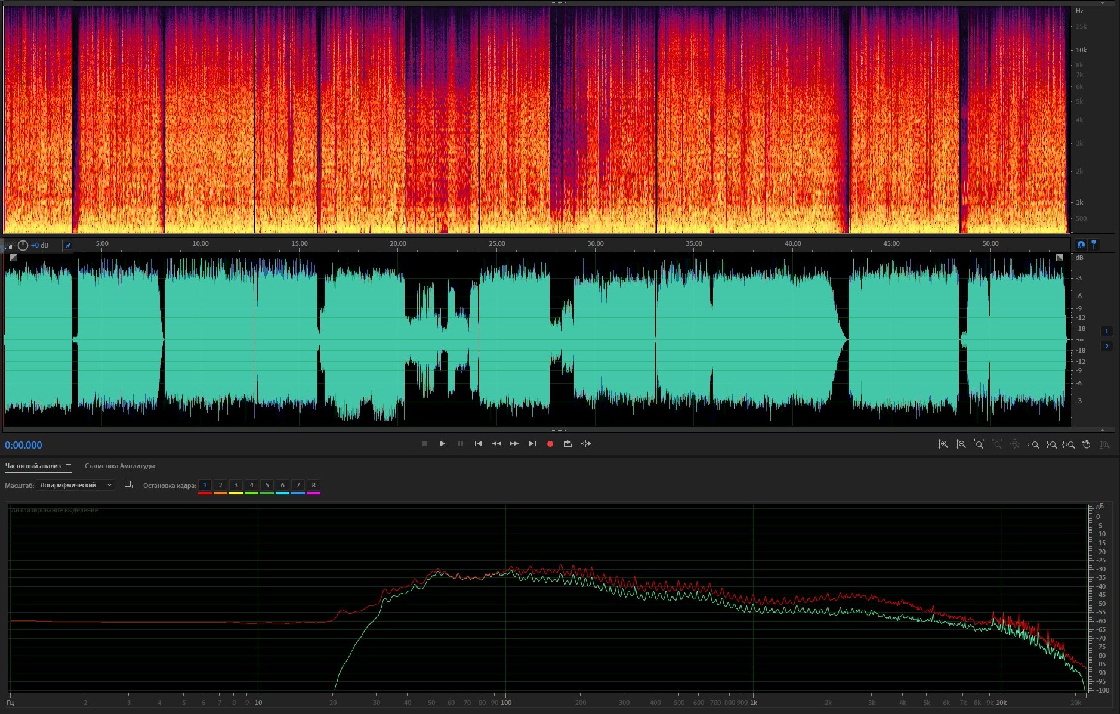
Task: Toggle the headphones preview icon above waveform
Action: 1081,245
